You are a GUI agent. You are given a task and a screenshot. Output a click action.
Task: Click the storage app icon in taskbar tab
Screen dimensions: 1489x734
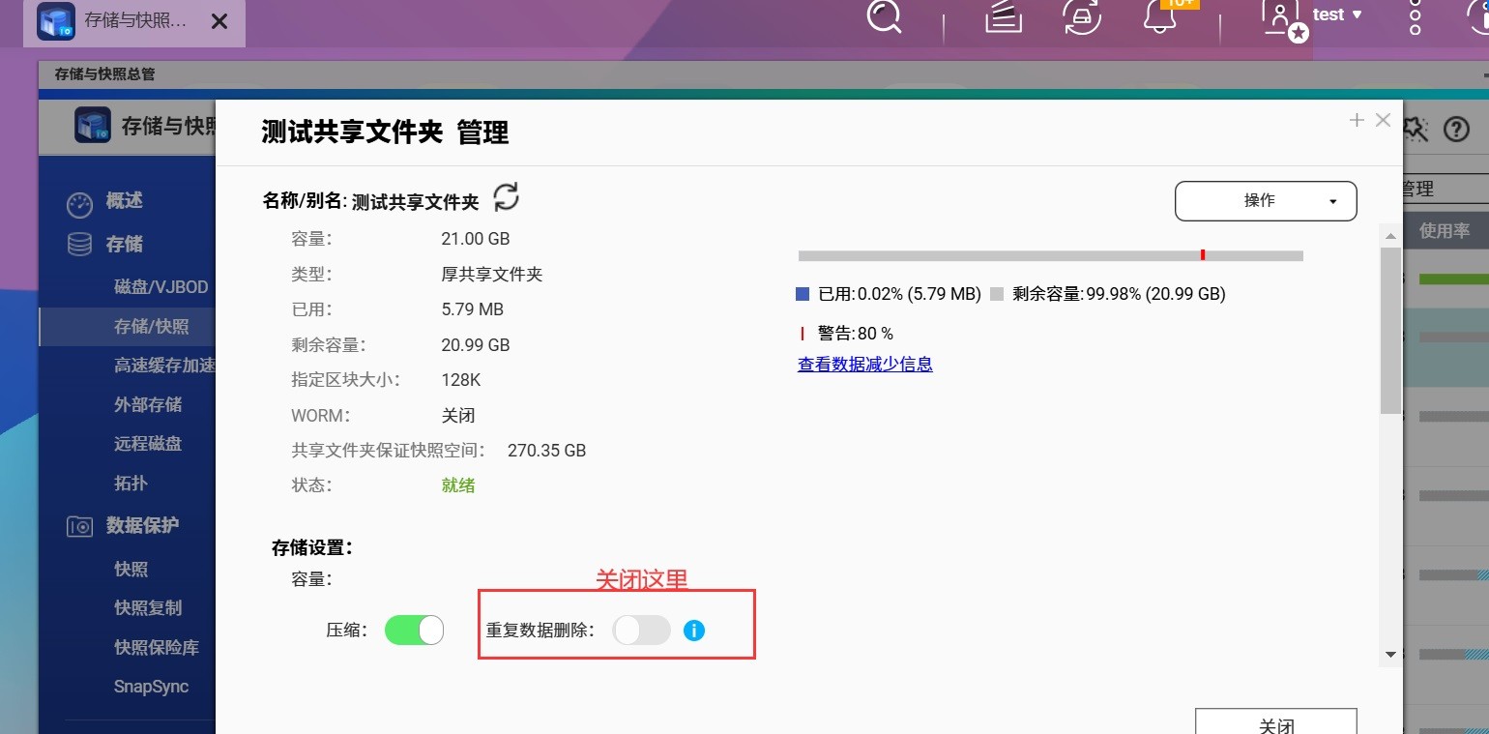[x=56, y=21]
